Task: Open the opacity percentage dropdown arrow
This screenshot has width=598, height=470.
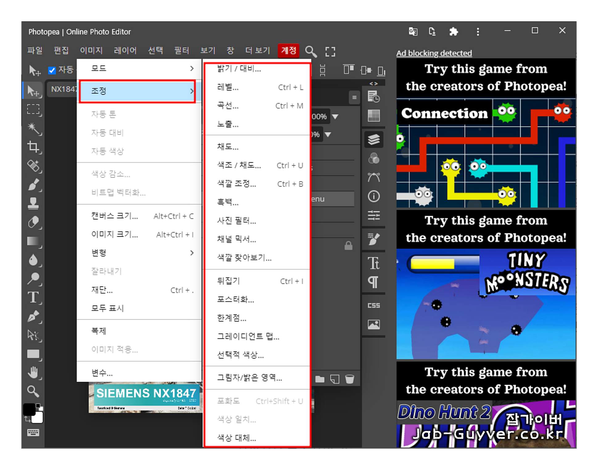Action: [335, 116]
